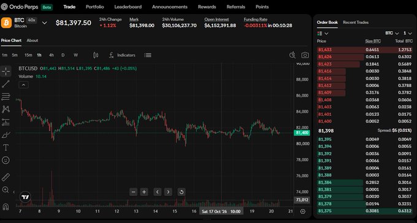Toggle the magnet snap mode
Image resolution: width=417 pixels, height=223 pixels.
click(6, 206)
